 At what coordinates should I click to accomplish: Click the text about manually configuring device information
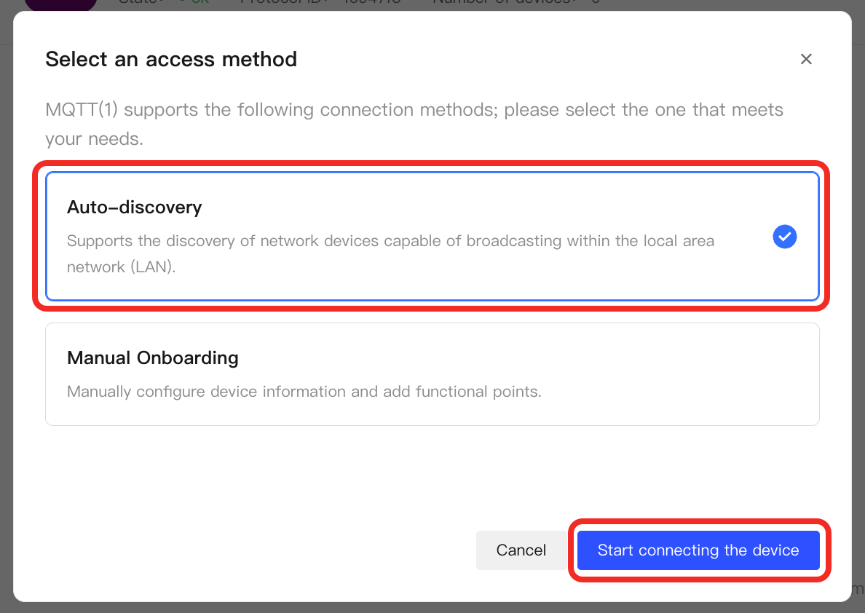(304, 391)
